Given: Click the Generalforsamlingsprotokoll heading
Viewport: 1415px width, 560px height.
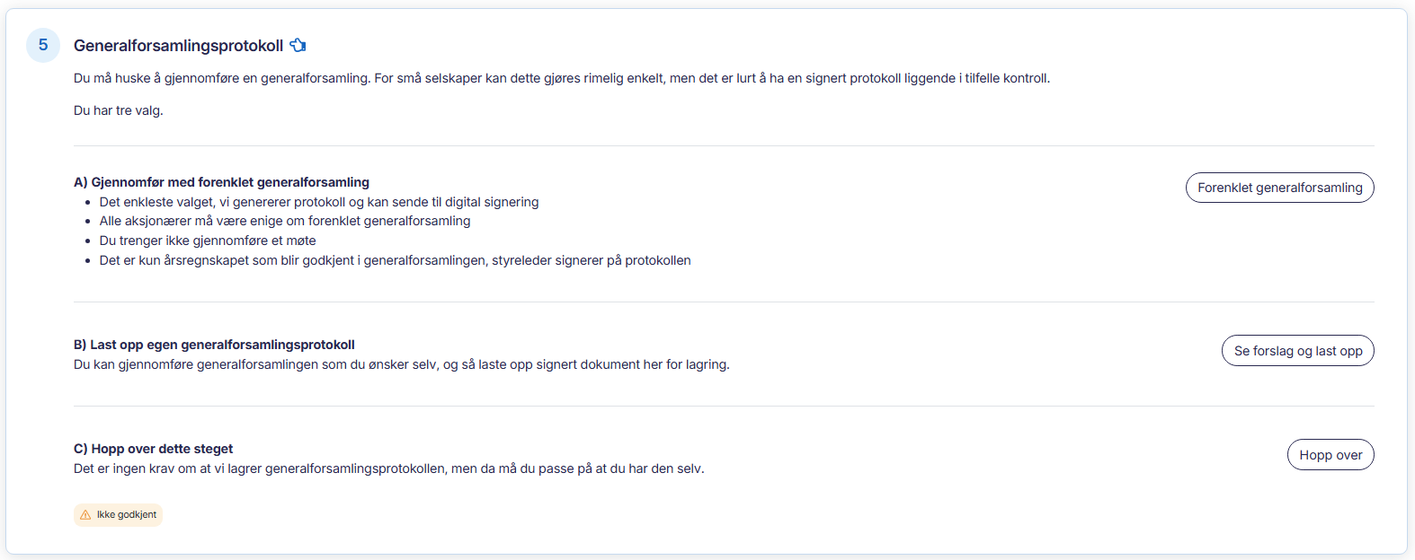Looking at the screenshot, I should [x=178, y=46].
